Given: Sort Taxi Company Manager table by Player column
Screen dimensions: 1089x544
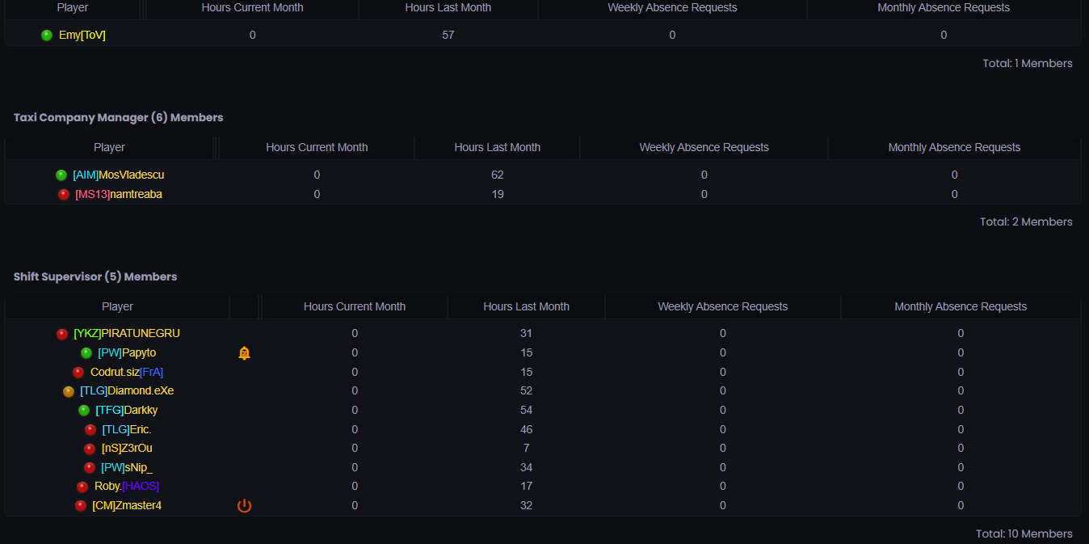Looking at the screenshot, I should pos(109,148).
